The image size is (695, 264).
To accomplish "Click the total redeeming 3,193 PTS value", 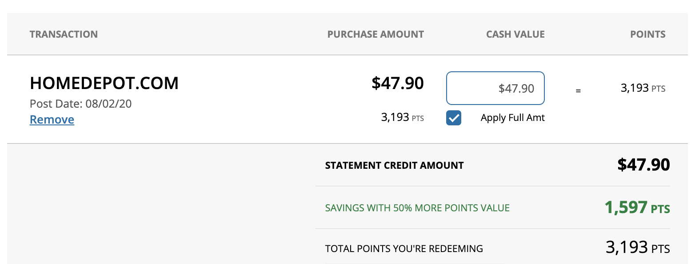I will pyautogui.click(x=637, y=247).
